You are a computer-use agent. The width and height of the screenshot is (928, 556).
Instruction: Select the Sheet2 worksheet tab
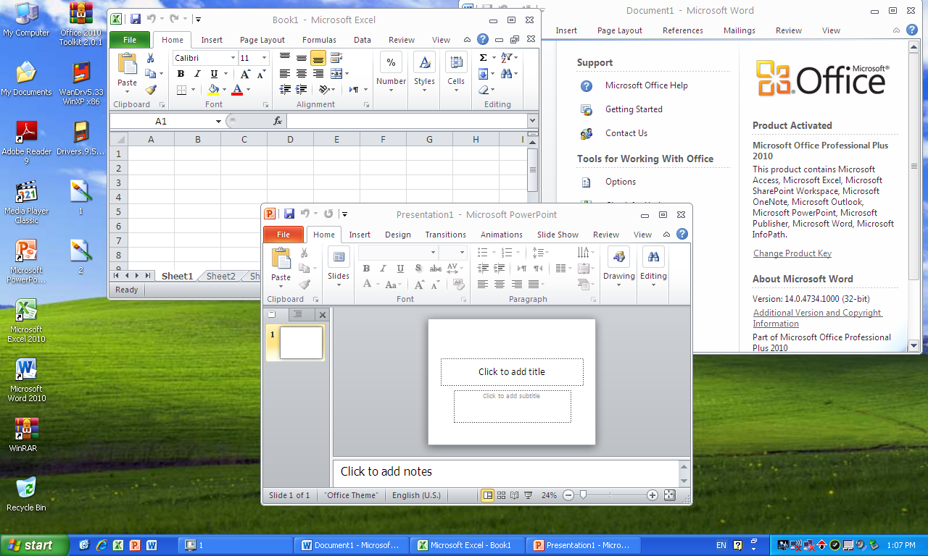[220, 276]
